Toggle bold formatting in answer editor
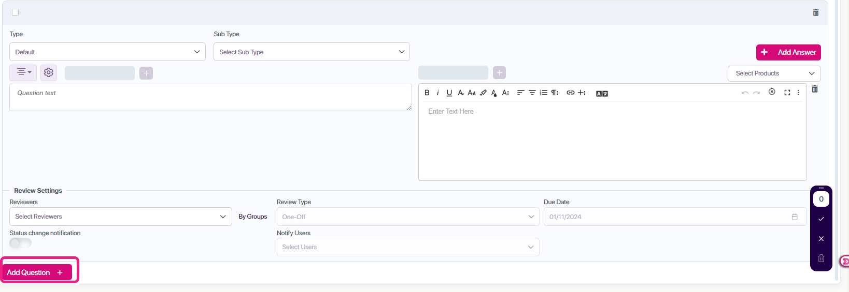 point(427,93)
